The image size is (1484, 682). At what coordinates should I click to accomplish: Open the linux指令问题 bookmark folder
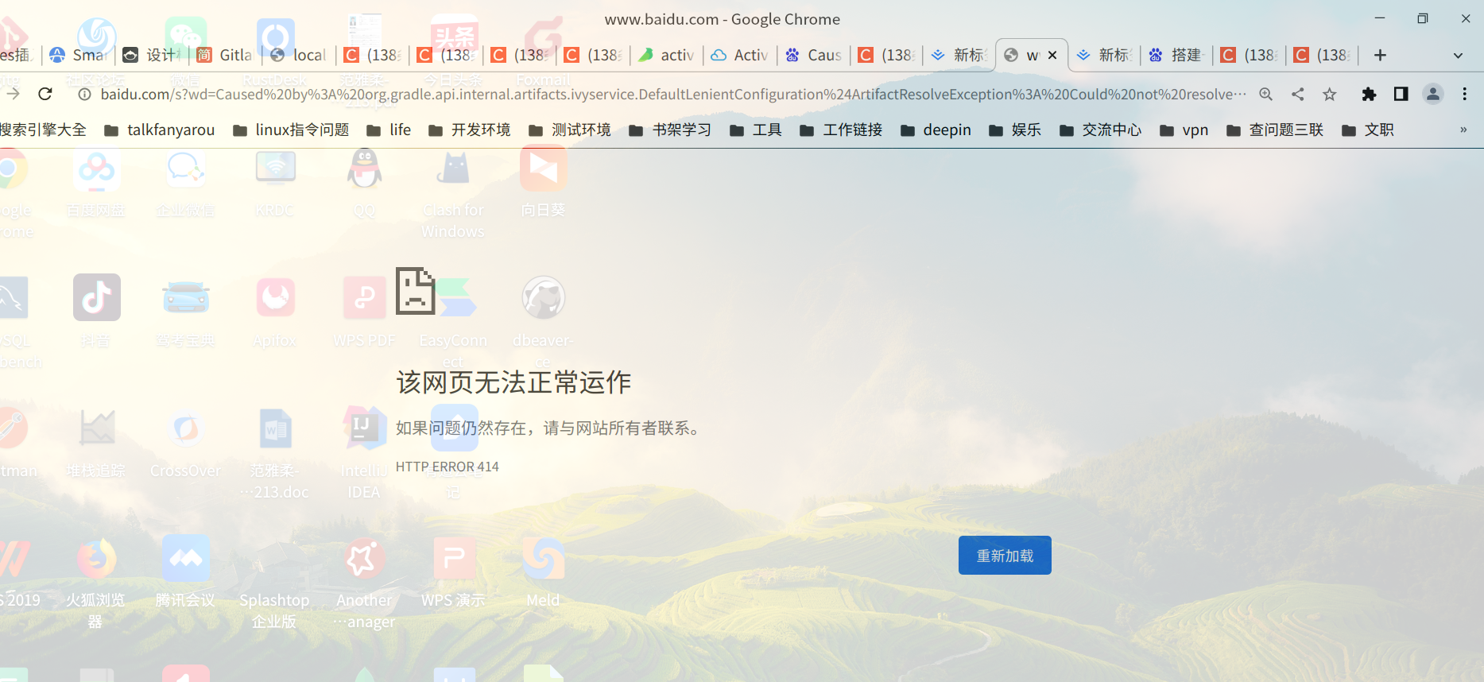[291, 130]
